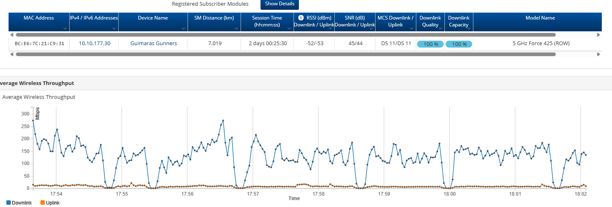This screenshot has height=207, width=612.
Task: Click the Average Wireless Throughput section header
Action: point(38,83)
